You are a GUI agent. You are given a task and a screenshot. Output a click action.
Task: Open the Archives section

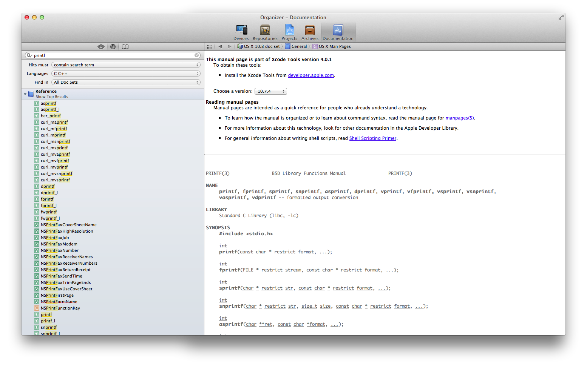point(310,32)
